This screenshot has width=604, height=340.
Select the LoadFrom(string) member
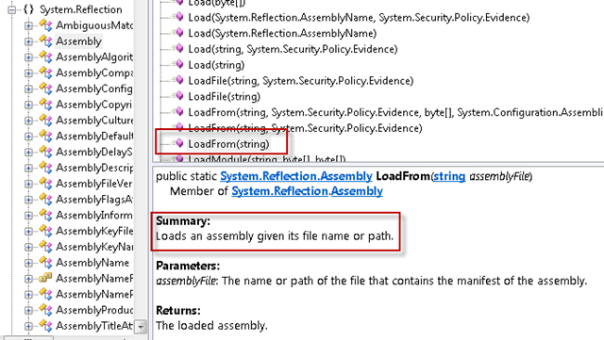click(x=228, y=144)
